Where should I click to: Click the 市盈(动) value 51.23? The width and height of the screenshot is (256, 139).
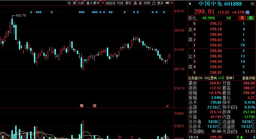(250, 131)
